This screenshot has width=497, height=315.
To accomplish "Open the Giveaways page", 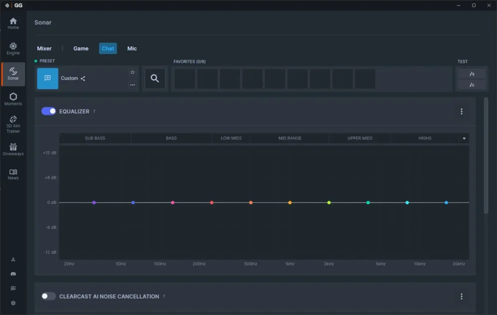I will click(13, 149).
